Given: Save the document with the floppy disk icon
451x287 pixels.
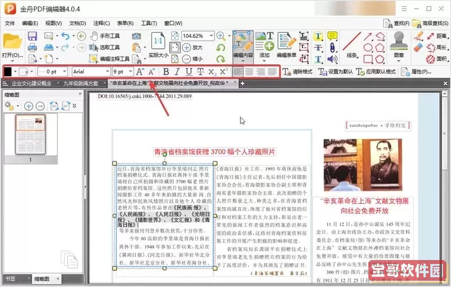Looking at the screenshot, I should click(x=32, y=36).
